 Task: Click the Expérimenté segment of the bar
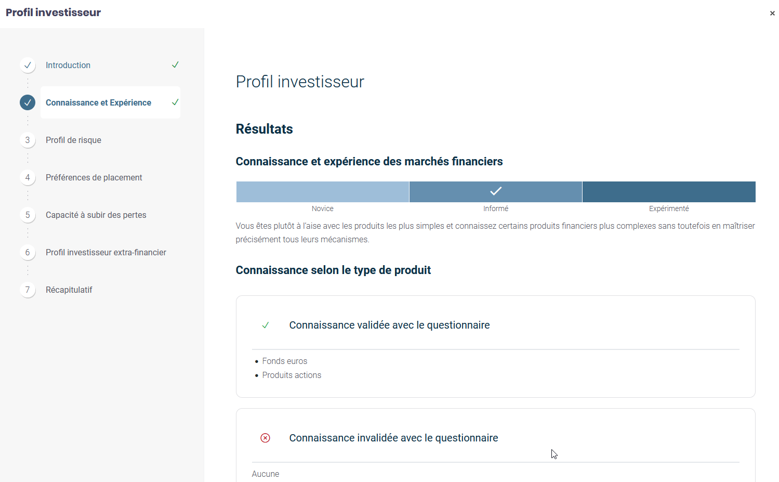(668, 192)
